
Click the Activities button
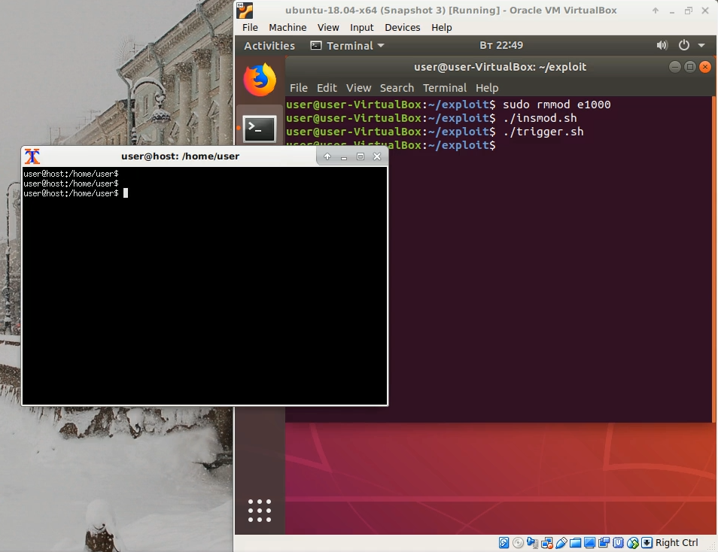269,46
